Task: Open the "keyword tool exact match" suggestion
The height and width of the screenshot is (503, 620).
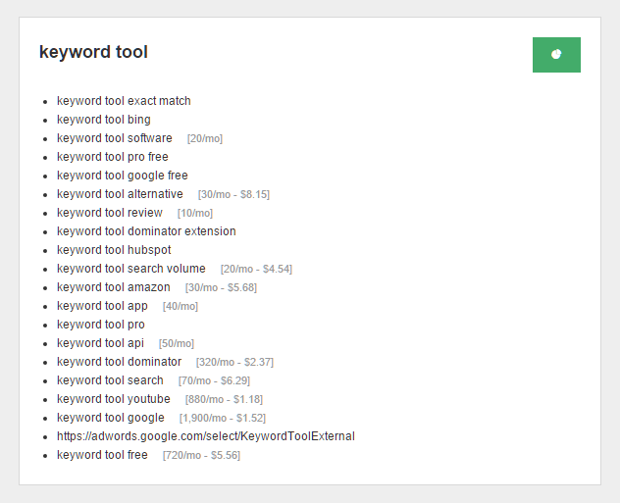Action: [x=124, y=101]
